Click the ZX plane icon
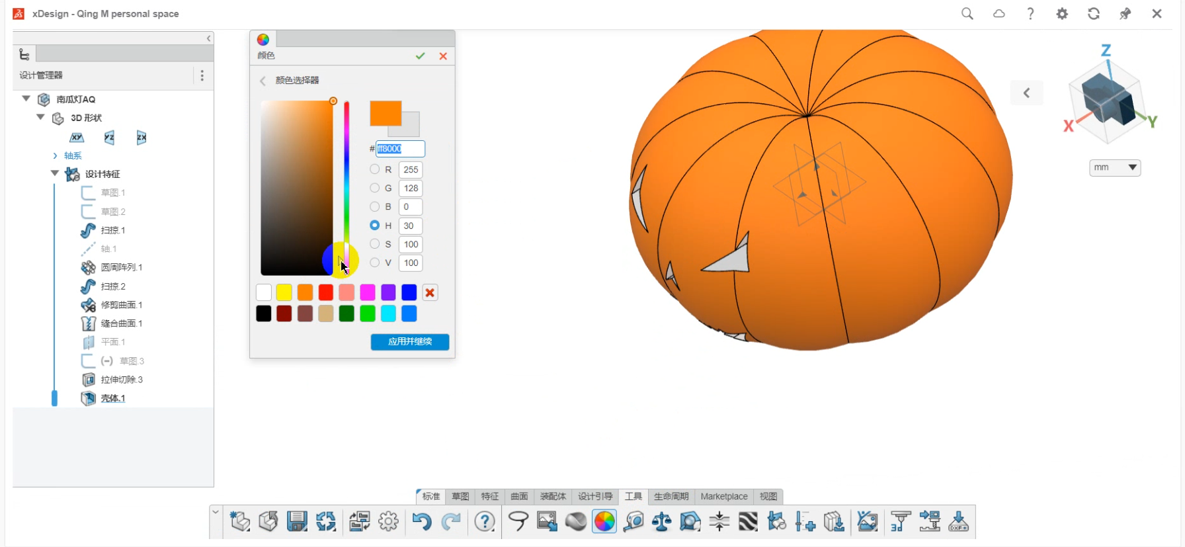Viewport: 1185px width, 547px height. [142, 138]
